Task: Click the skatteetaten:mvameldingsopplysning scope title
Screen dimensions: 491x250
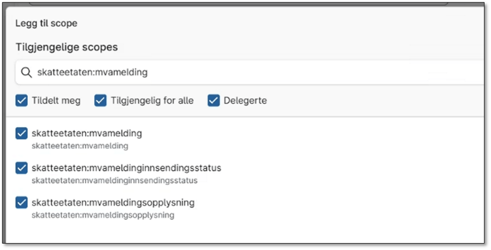Action: [x=113, y=203]
